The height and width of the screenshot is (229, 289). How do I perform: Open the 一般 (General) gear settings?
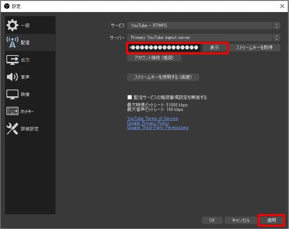12,25
